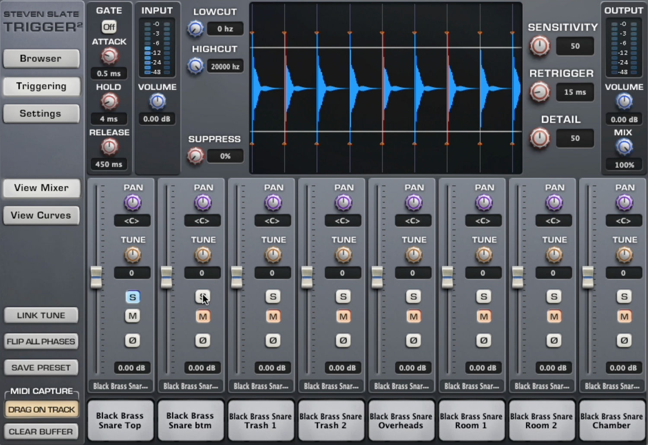Viewport: 648px width, 445px height.
Task: Open the Settings page
Action: click(x=41, y=114)
